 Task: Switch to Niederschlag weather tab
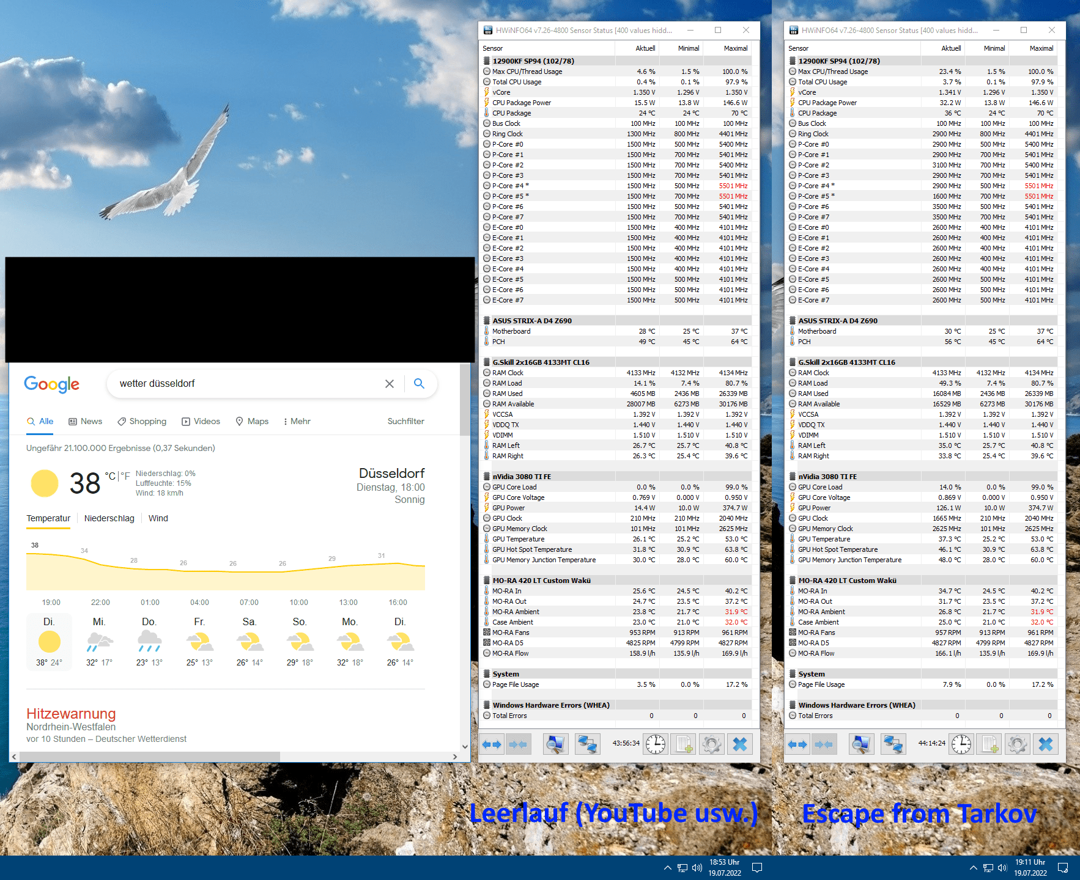pos(109,518)
